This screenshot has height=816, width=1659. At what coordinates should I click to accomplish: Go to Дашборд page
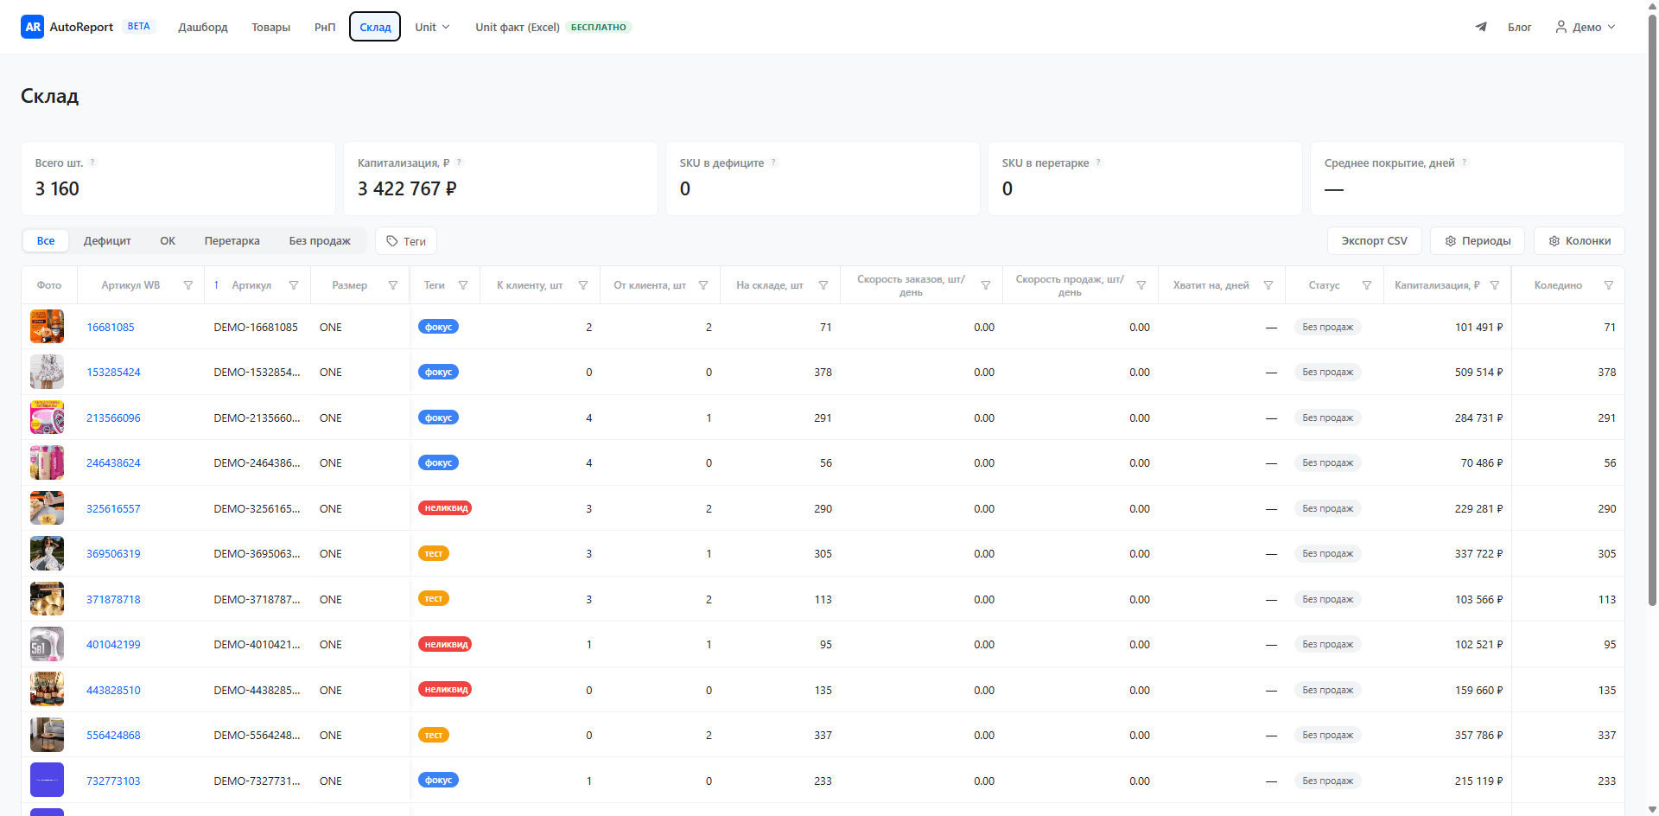[x=203, y=27]
